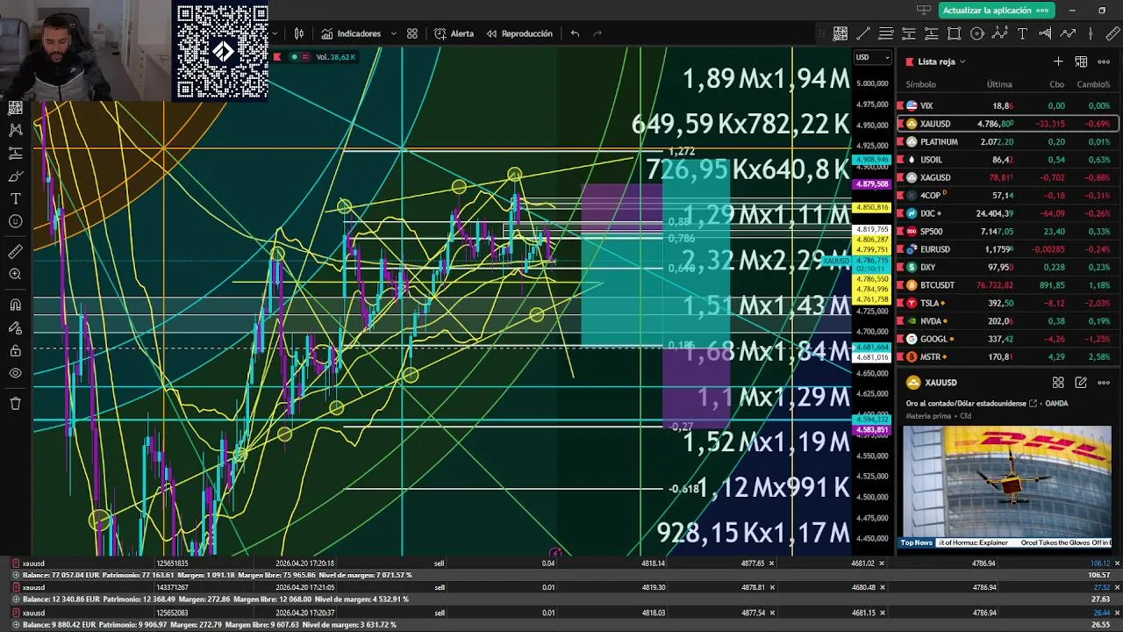The height and width of the screenshot is (632, 1123).
Task: Open XAUUSD details grid layout icon
Action: [x=1058, y=383]
